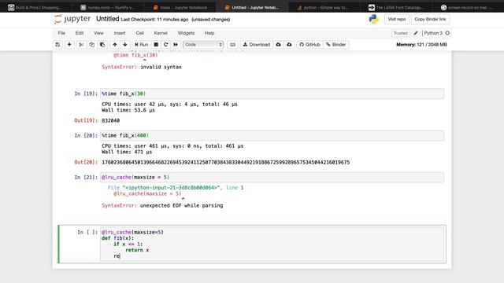
Task: Open the Widgets menu
Action: 186,33
